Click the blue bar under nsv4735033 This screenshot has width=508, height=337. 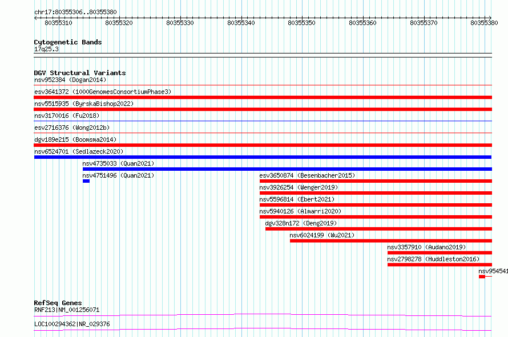(287, 169)
